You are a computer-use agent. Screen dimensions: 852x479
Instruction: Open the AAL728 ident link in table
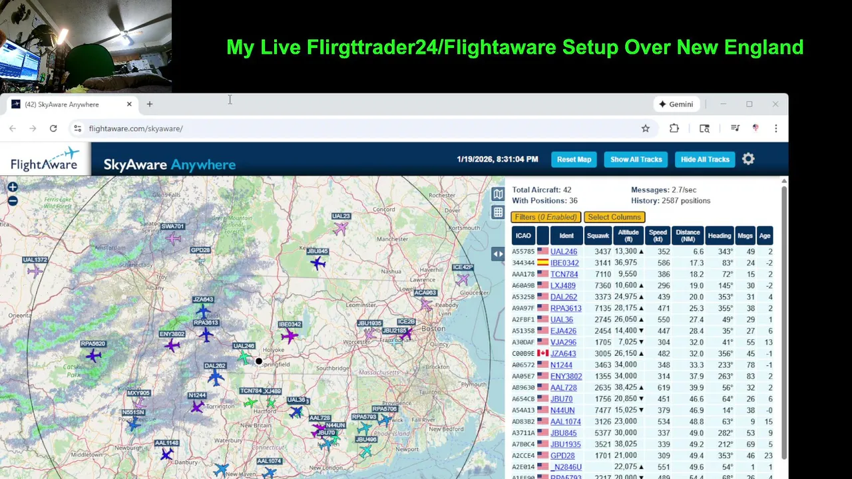point(564,387)
